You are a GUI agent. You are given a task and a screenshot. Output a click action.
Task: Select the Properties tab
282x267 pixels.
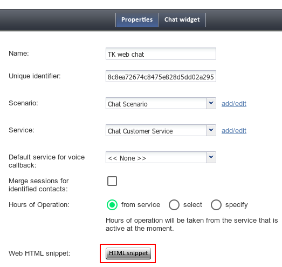(x=137, y=19)
